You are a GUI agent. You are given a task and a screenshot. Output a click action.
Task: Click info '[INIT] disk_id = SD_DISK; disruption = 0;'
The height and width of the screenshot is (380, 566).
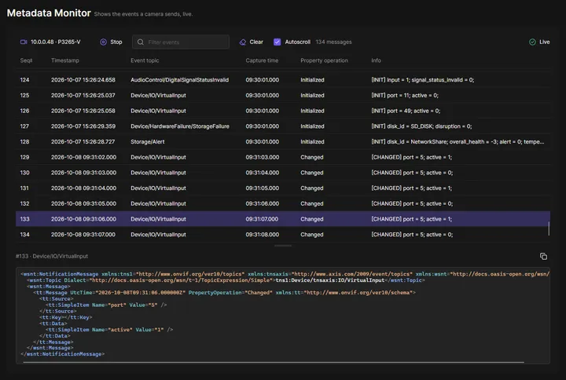[421, 126]
